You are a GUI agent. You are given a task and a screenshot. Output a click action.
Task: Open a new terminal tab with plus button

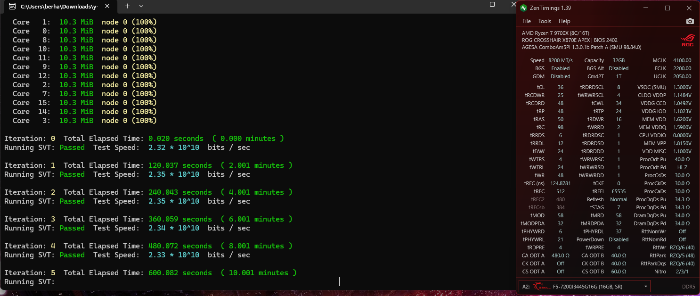click(x=127, y=6)
